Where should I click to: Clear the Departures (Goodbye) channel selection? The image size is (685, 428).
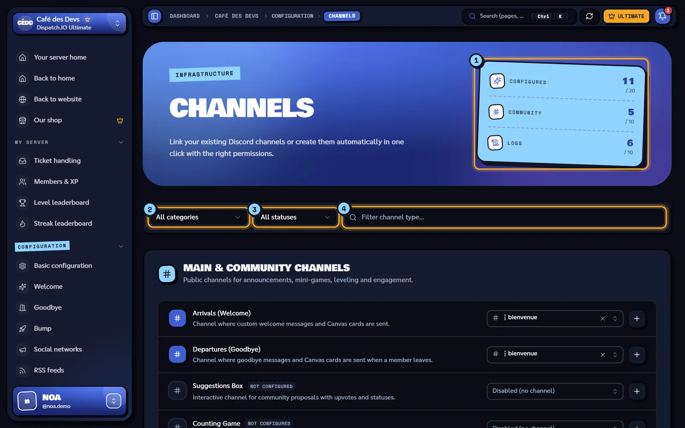pos(602,355)
